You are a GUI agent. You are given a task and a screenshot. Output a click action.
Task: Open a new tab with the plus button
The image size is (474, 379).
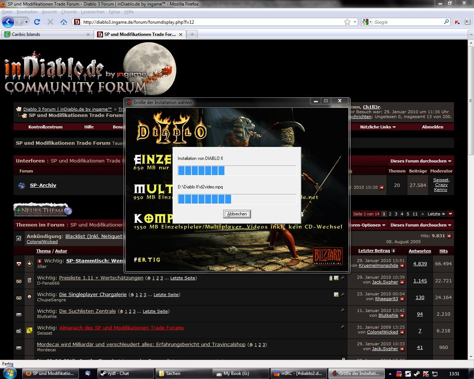pyautogui.click(x=192, y=34)
